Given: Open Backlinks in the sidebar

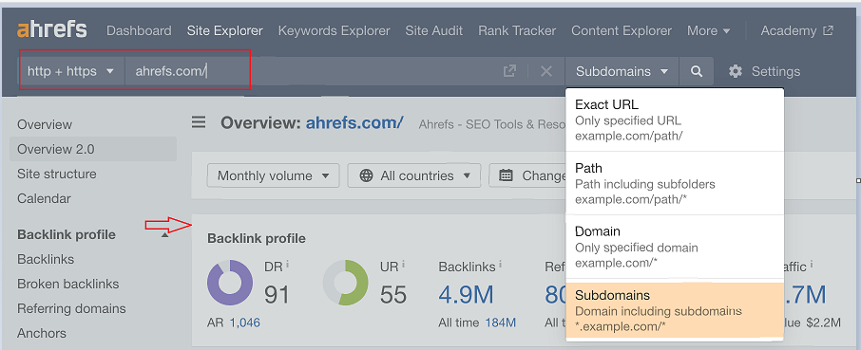Looking at the screenshot, I should pyautogui.click(x=46, y=259).
